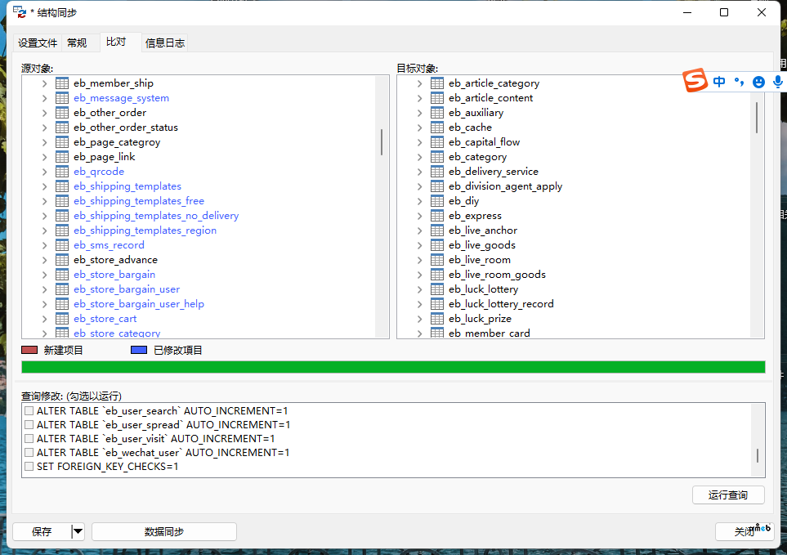Viewport: 787px width, 555px height.
Task: Click the structure sync app icon in title bar
Action: pyautogui.click(x=20, y=12)
